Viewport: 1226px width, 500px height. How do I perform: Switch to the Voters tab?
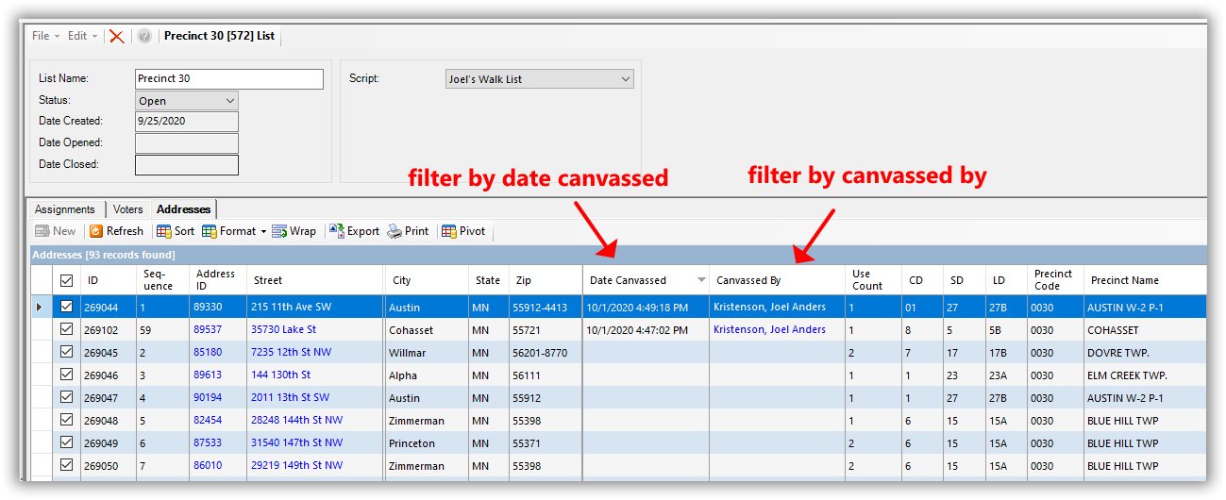click(128, 209)
